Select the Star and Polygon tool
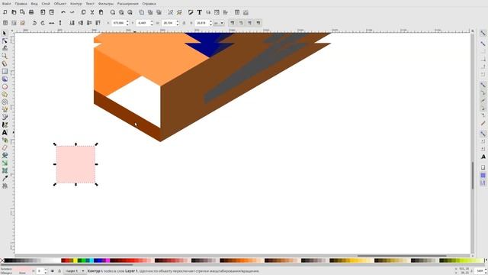488x275 pixels. pos(5,94)
